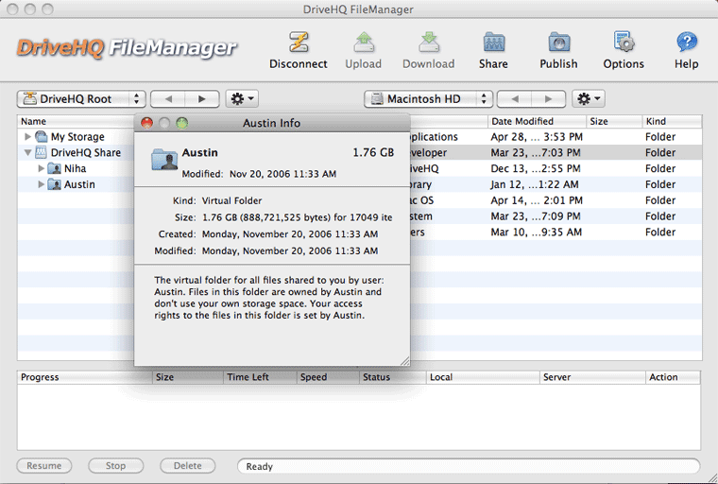Open the Publish toolbar icon

pyautogui.click(x=558, y=43)
